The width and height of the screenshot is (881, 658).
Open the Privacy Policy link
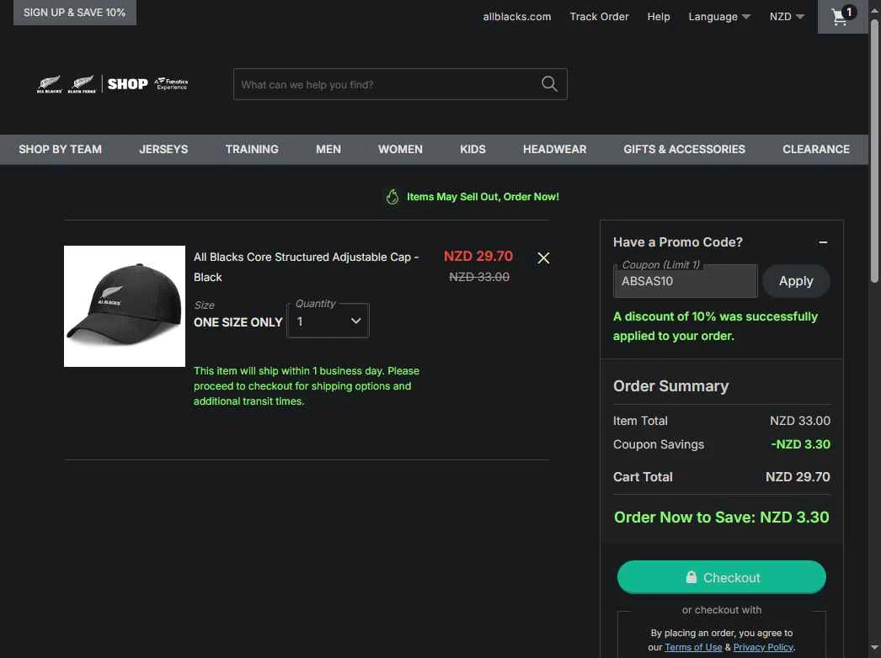coord(763,647)
